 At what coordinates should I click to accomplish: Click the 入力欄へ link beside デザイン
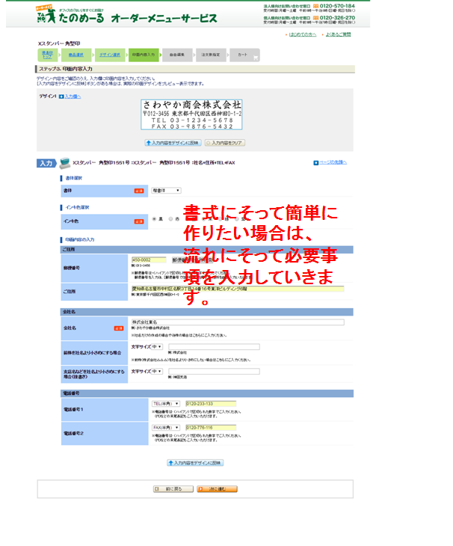coord(72,96)
